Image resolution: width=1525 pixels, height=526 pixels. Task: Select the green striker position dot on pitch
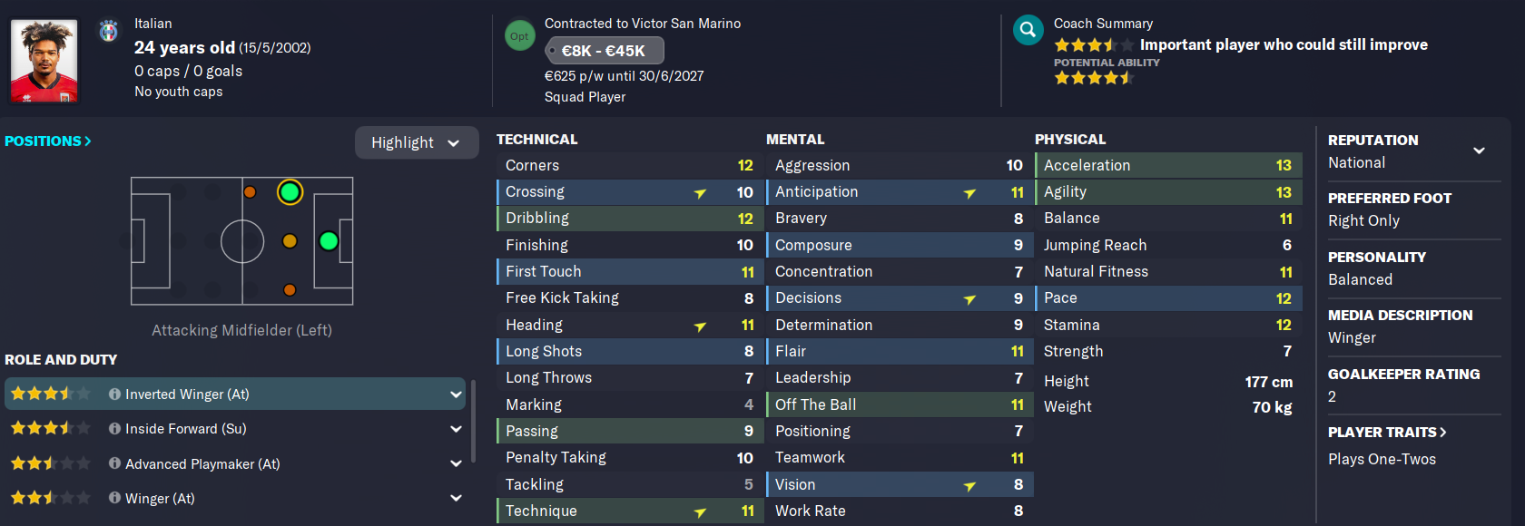click(329, 241)
